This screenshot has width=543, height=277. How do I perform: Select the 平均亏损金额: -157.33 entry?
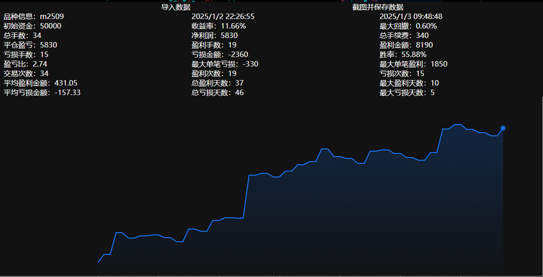(x=42, y=93)
